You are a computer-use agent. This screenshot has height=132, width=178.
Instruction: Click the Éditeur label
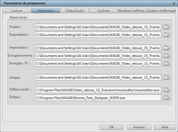click(x=15, y=97)
